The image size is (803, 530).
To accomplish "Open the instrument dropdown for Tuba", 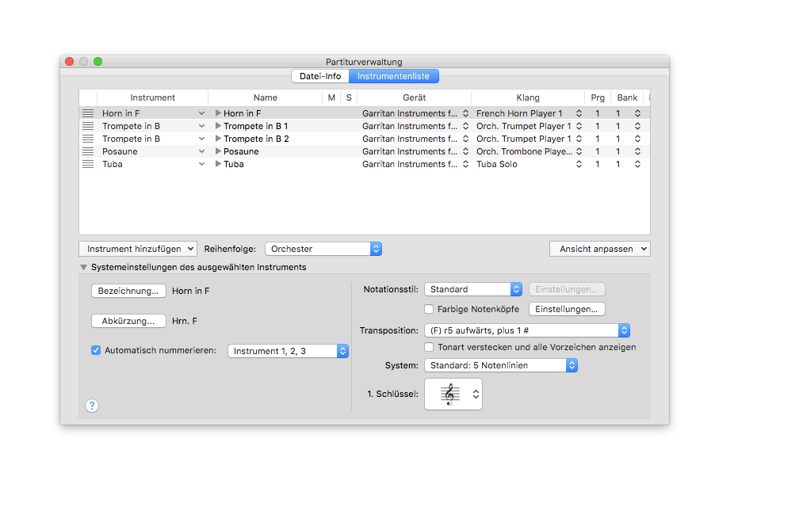I will (202, 164).
